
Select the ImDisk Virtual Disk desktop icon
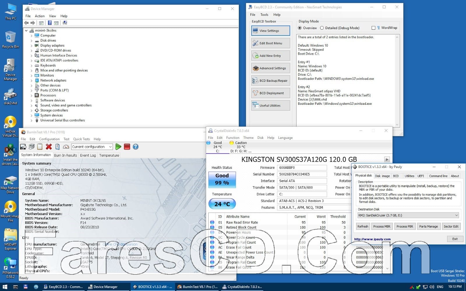10,127
